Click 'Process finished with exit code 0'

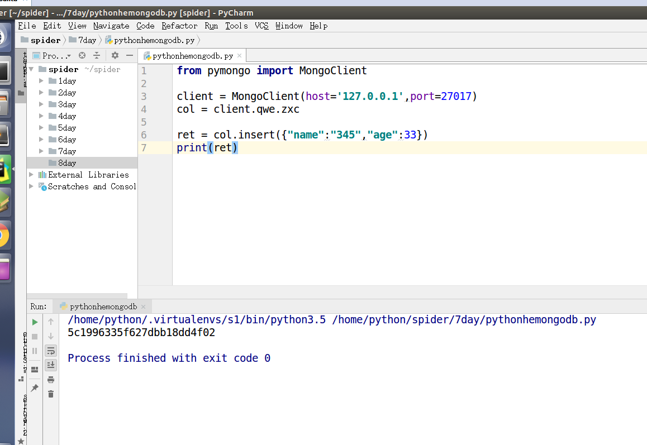coord(169,358)
